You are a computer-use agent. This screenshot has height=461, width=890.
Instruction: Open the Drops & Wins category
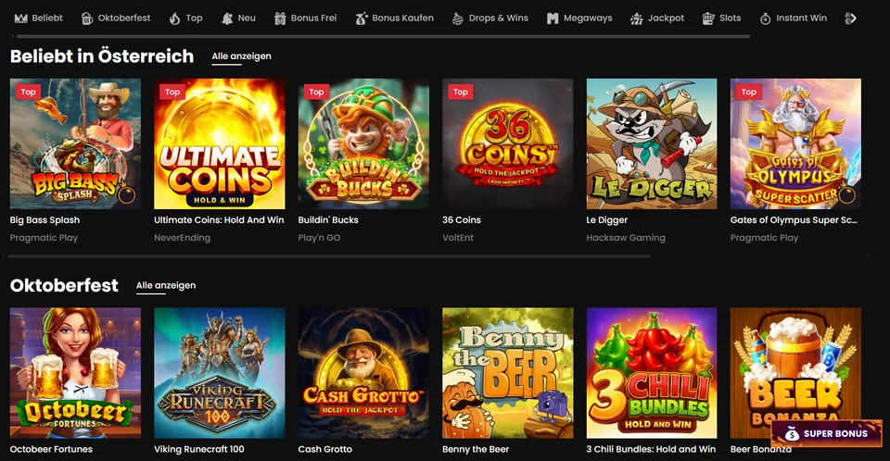(489, 19)
